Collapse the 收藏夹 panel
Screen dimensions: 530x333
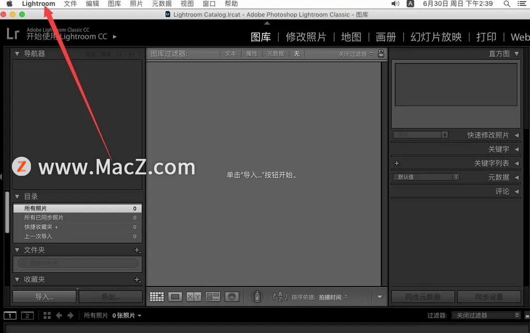[x=17, y=279]
